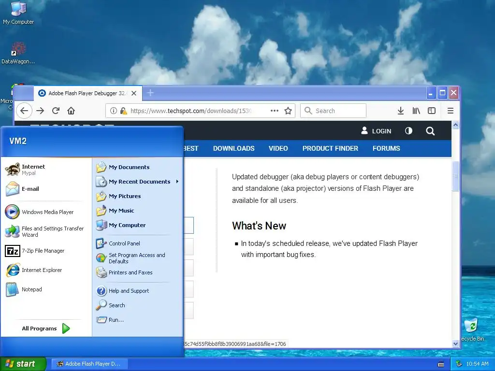
Task: Click the system tray clock
Action: [477, 364]
